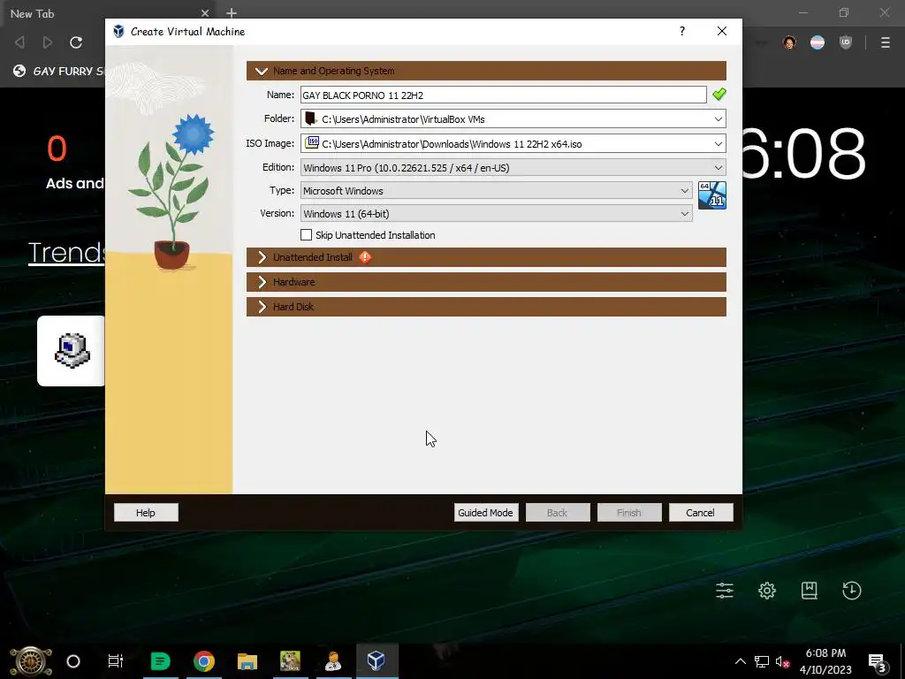
Task: Open the doctor figure app on the taskbar
Action: pos(333,661)
